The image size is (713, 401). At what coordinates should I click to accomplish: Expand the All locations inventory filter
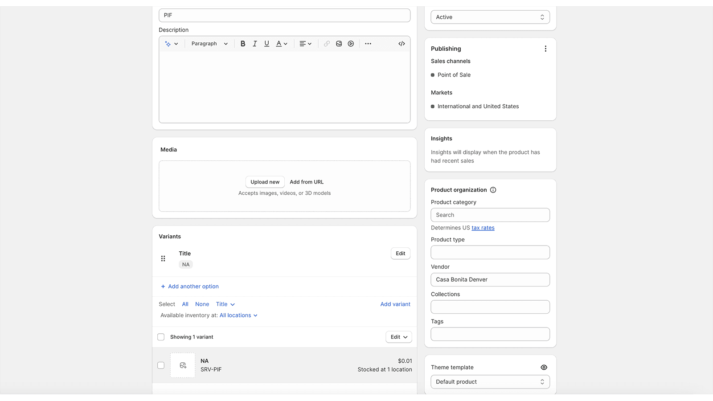pos(238,315)
